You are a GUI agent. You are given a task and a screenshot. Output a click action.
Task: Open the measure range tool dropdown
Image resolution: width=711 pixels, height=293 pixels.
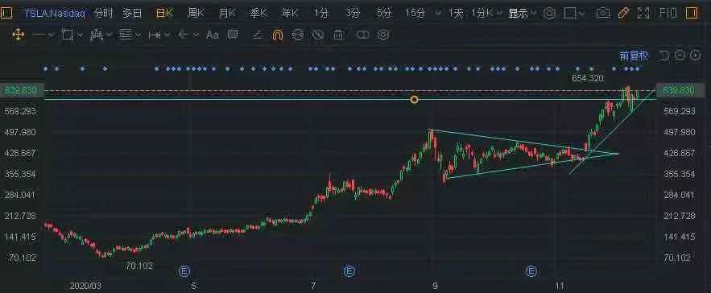click(159, 35)
